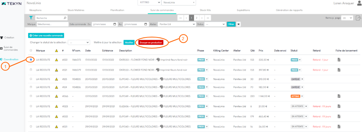The height and width of the screenshot is (132, 362).
Task: Expand the Items per page dropdown
Action: [347, 18]
